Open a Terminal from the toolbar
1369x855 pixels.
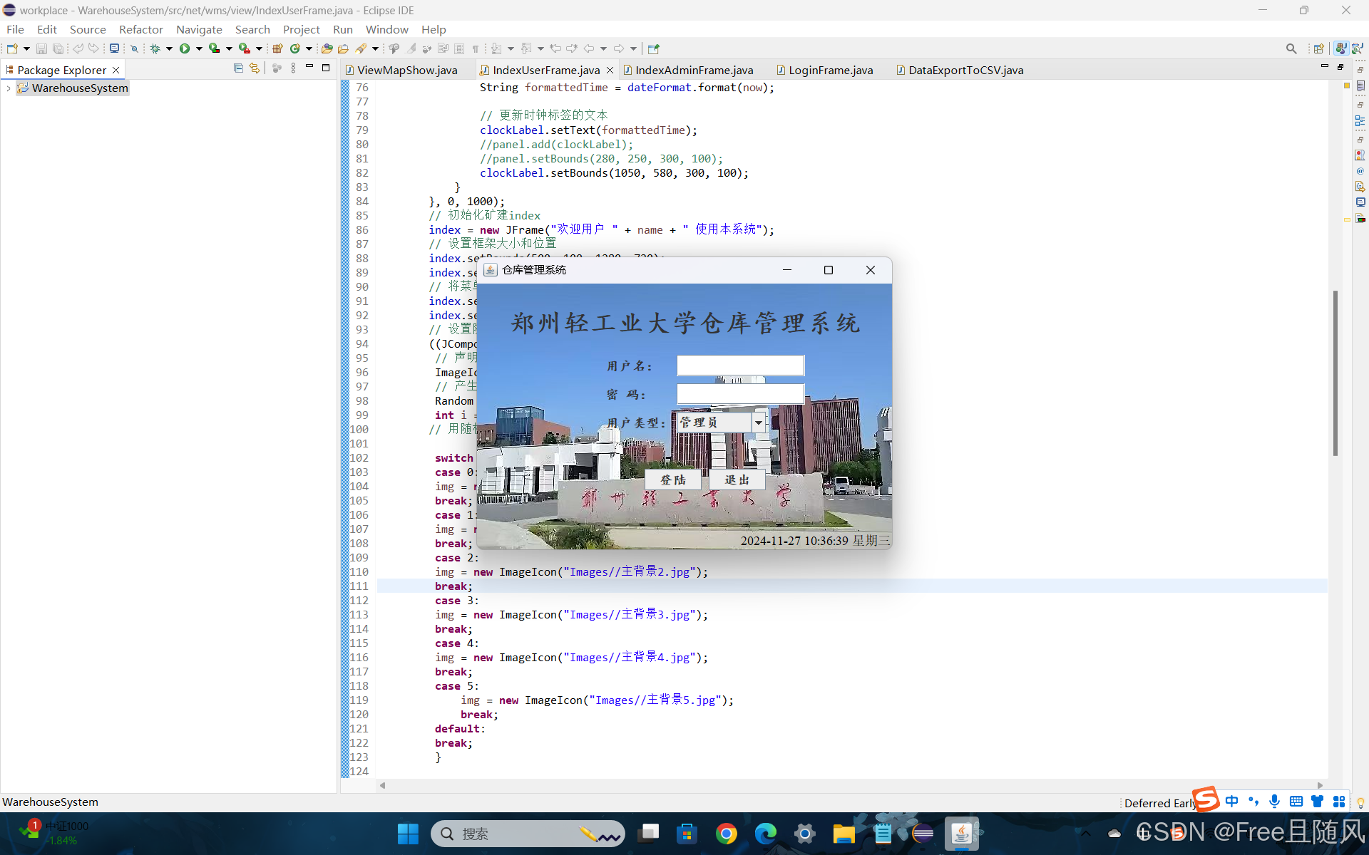pos(114,48)
